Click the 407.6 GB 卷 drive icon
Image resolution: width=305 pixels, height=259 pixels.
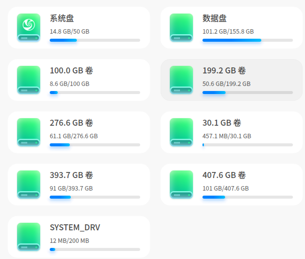[x=181, y=185]
